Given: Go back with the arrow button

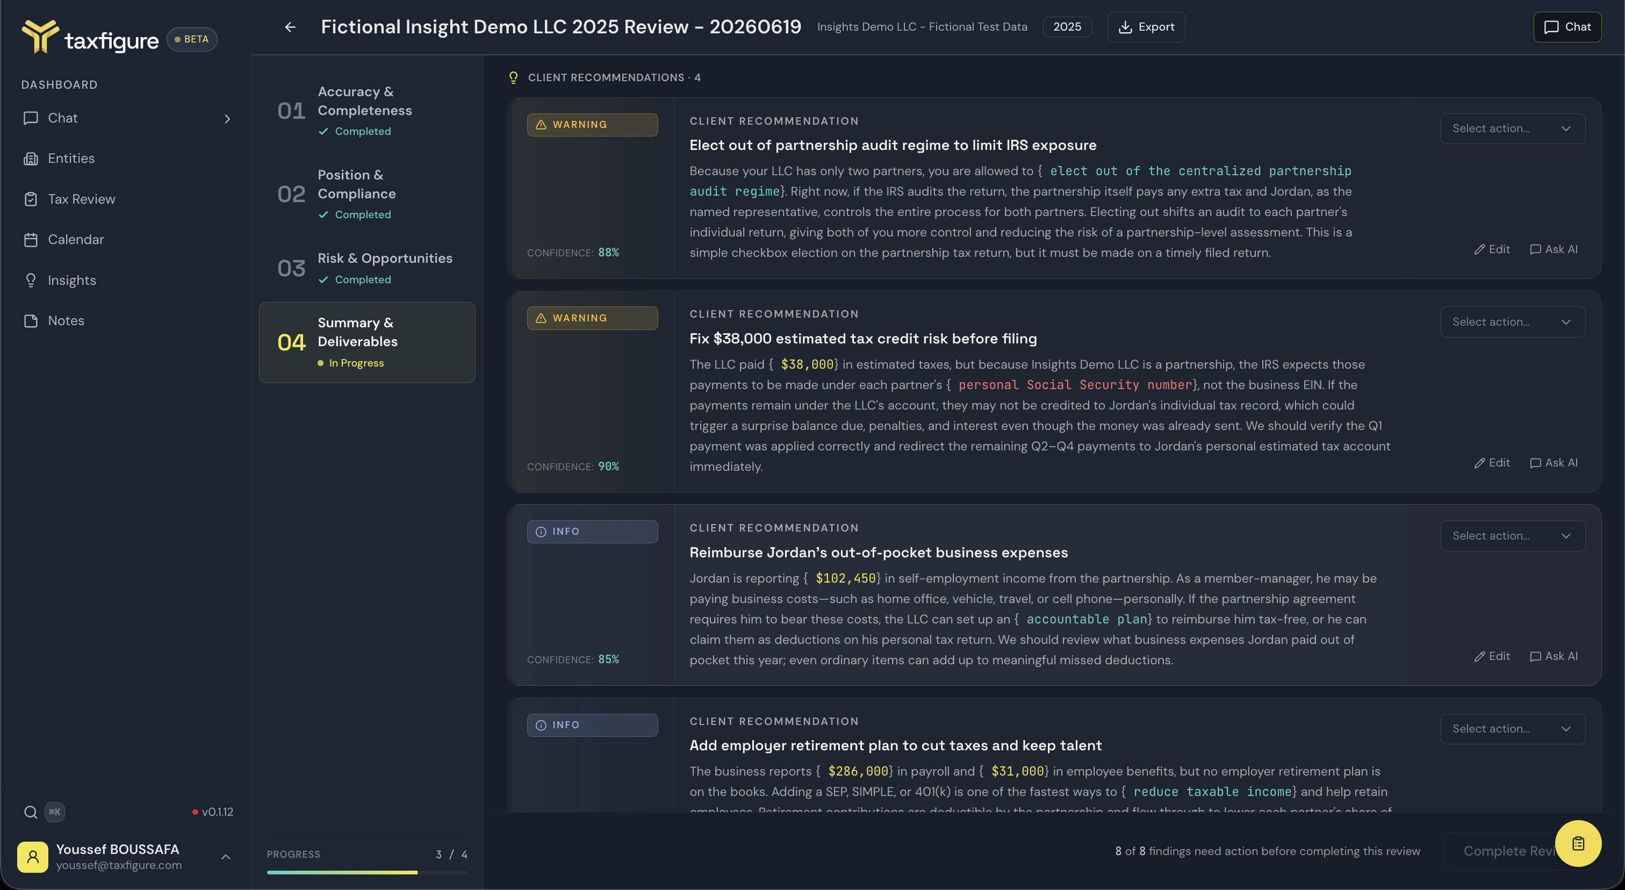Looking at the screenshot, I should (290, 27).
